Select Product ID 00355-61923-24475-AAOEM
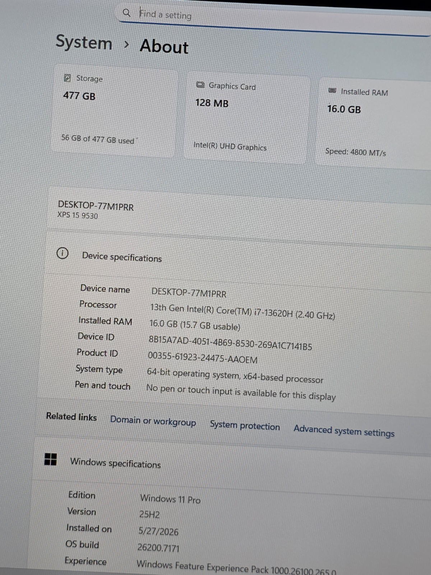This screenshot has width=431, height=575. [x=203, y=357]
